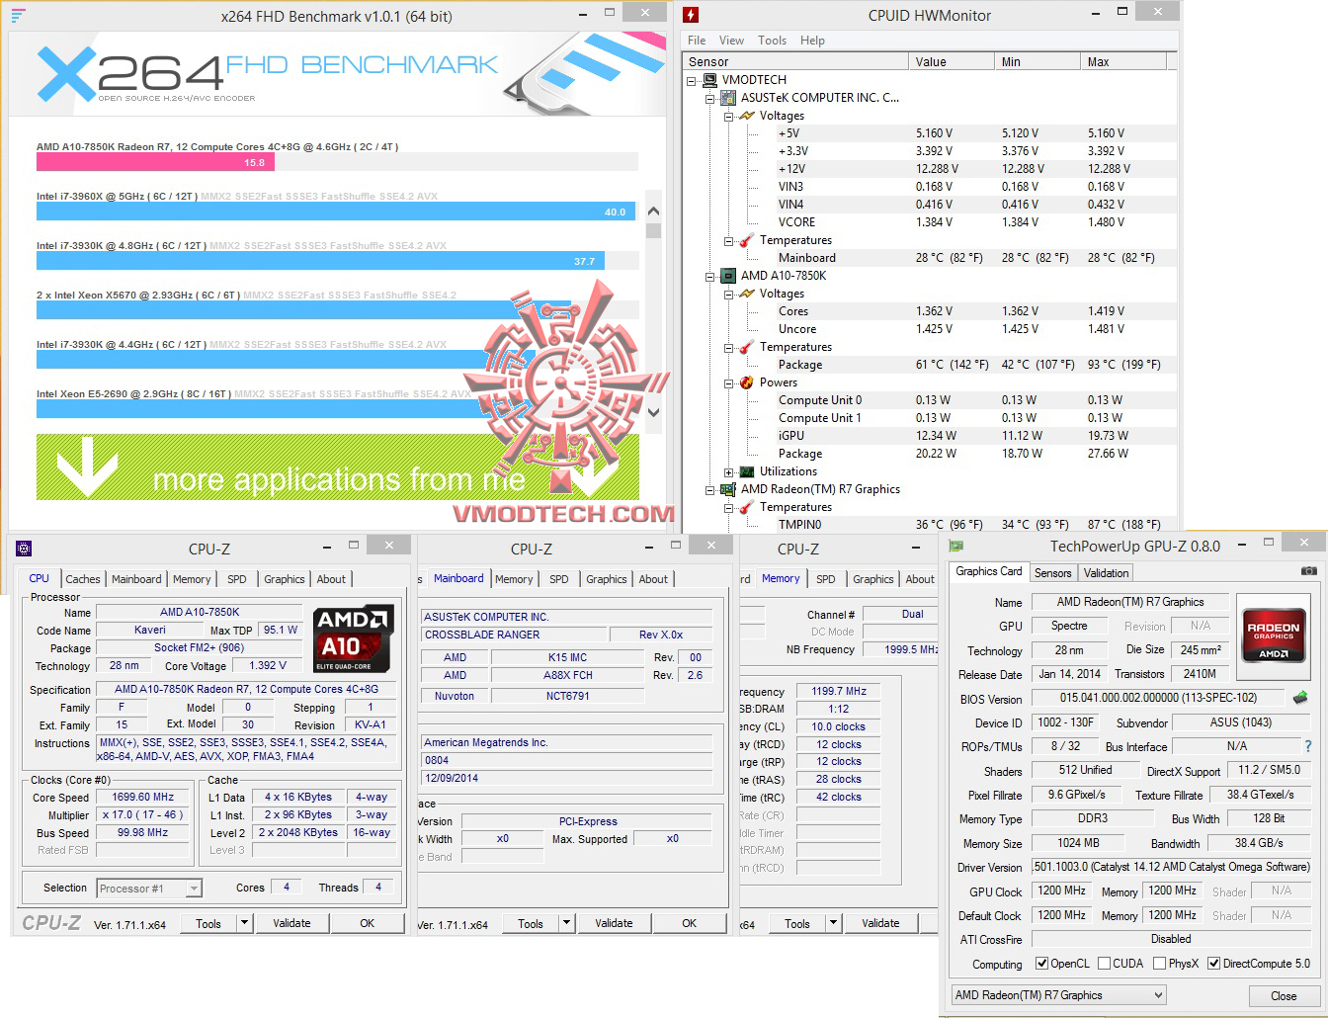Toggle the OpenCL checkbox in GPU-Z
Screen dimensions: 1328x1018
1041,964
